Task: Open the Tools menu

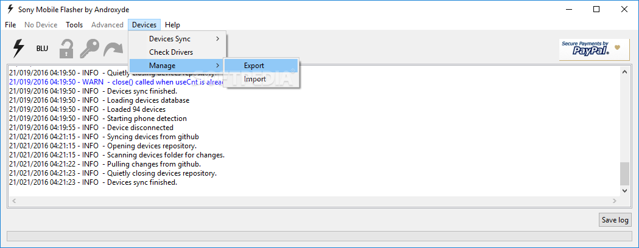Action: pos(75,25)
